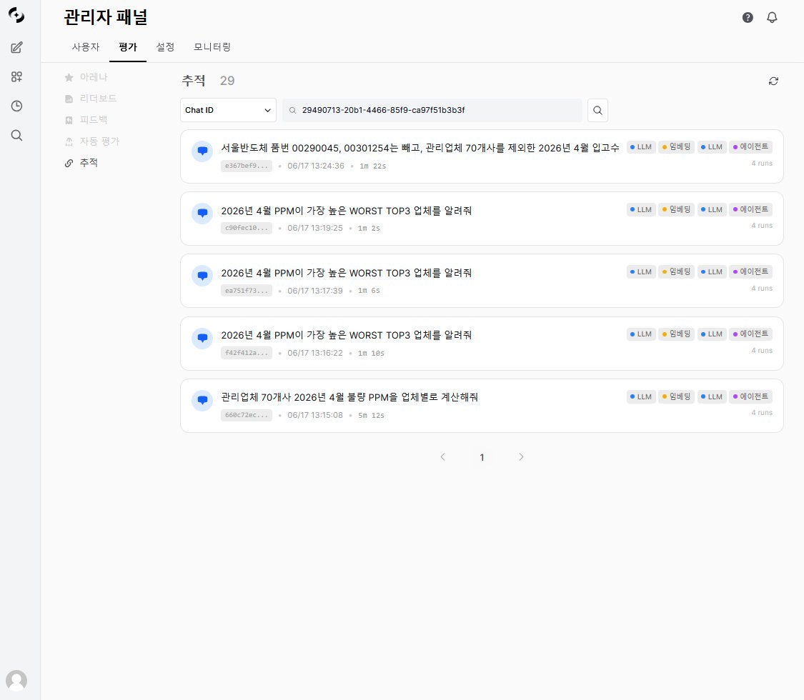Image resolution: width=804 pixels, height=700 pixels.
Task: Select 피드백 in evaluation menu
Action: pyautogui.click(x=86, y=120)
